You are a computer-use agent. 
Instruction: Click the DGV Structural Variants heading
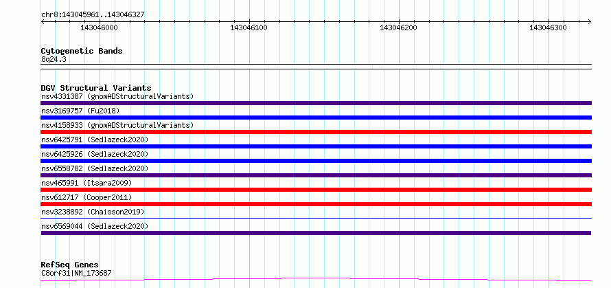click(96, 88)
